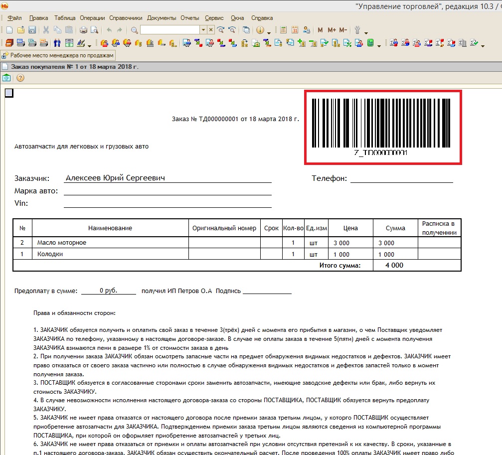Expand the dropdown next to info icon
This screenshot has height=455, width=502.
pyautogui.click(x=269, y=32)
